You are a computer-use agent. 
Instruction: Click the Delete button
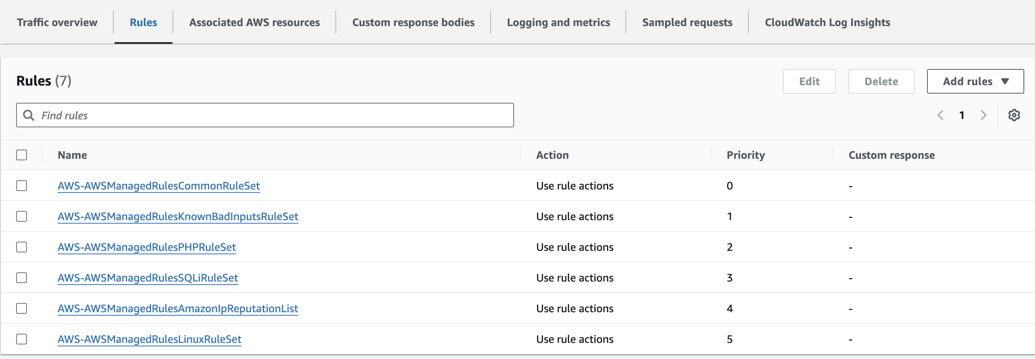coord(881,81)
